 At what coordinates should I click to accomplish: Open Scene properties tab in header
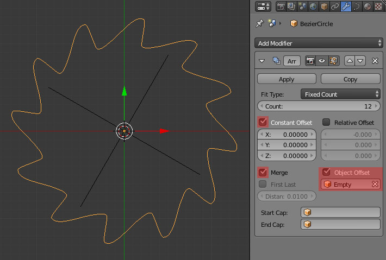point(302,7)
